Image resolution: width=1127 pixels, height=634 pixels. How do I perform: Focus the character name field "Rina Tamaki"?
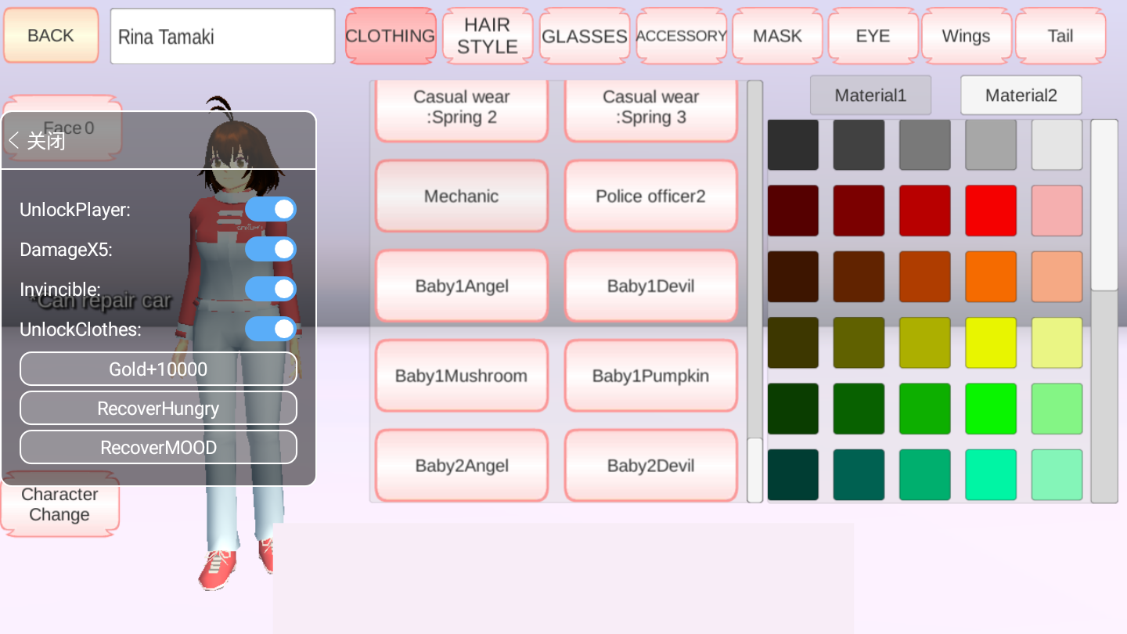click(x=222, y=36)
